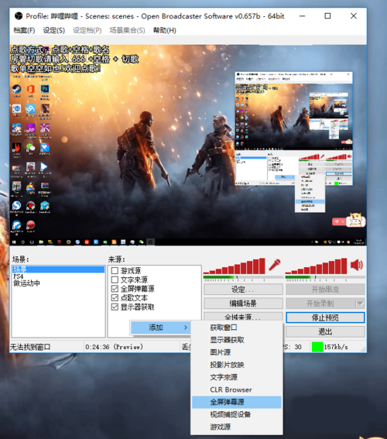Click the File Explorer icon in the preview taskbar
The image size is (387, 439).
point(41,242)
